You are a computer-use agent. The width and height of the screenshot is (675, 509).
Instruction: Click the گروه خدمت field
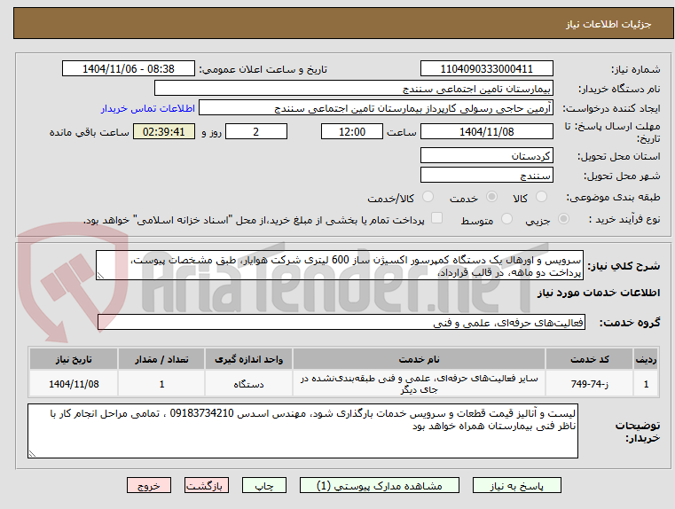point(341,322)
